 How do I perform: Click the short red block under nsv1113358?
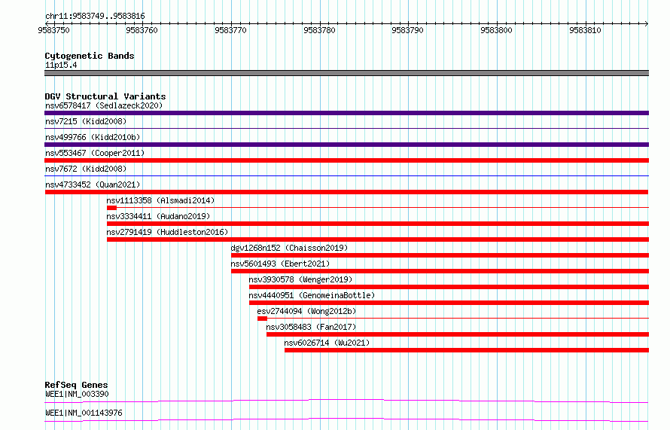[111, 208]
